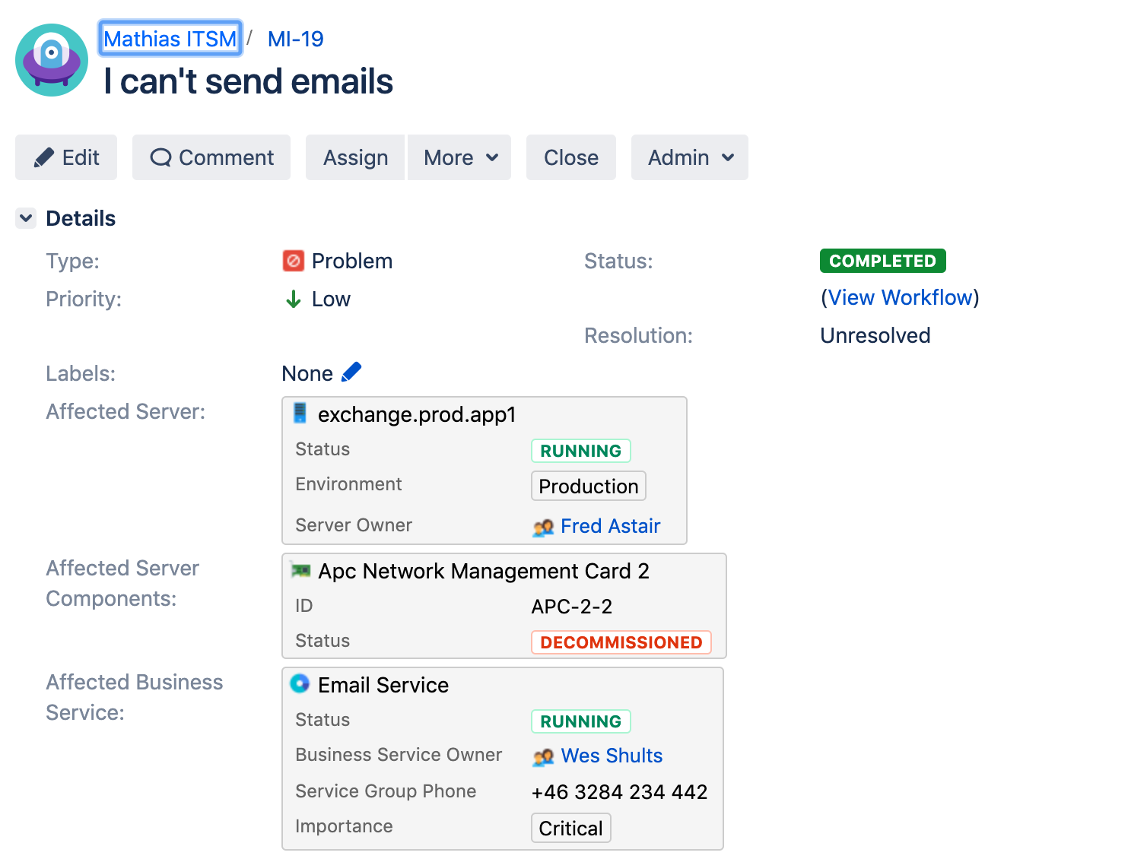
Task: Click the Comment button
Action: [211, 157]
